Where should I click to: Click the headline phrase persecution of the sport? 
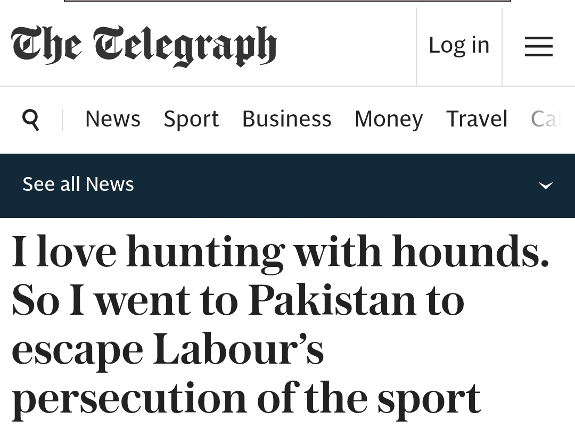coord(246,399)
